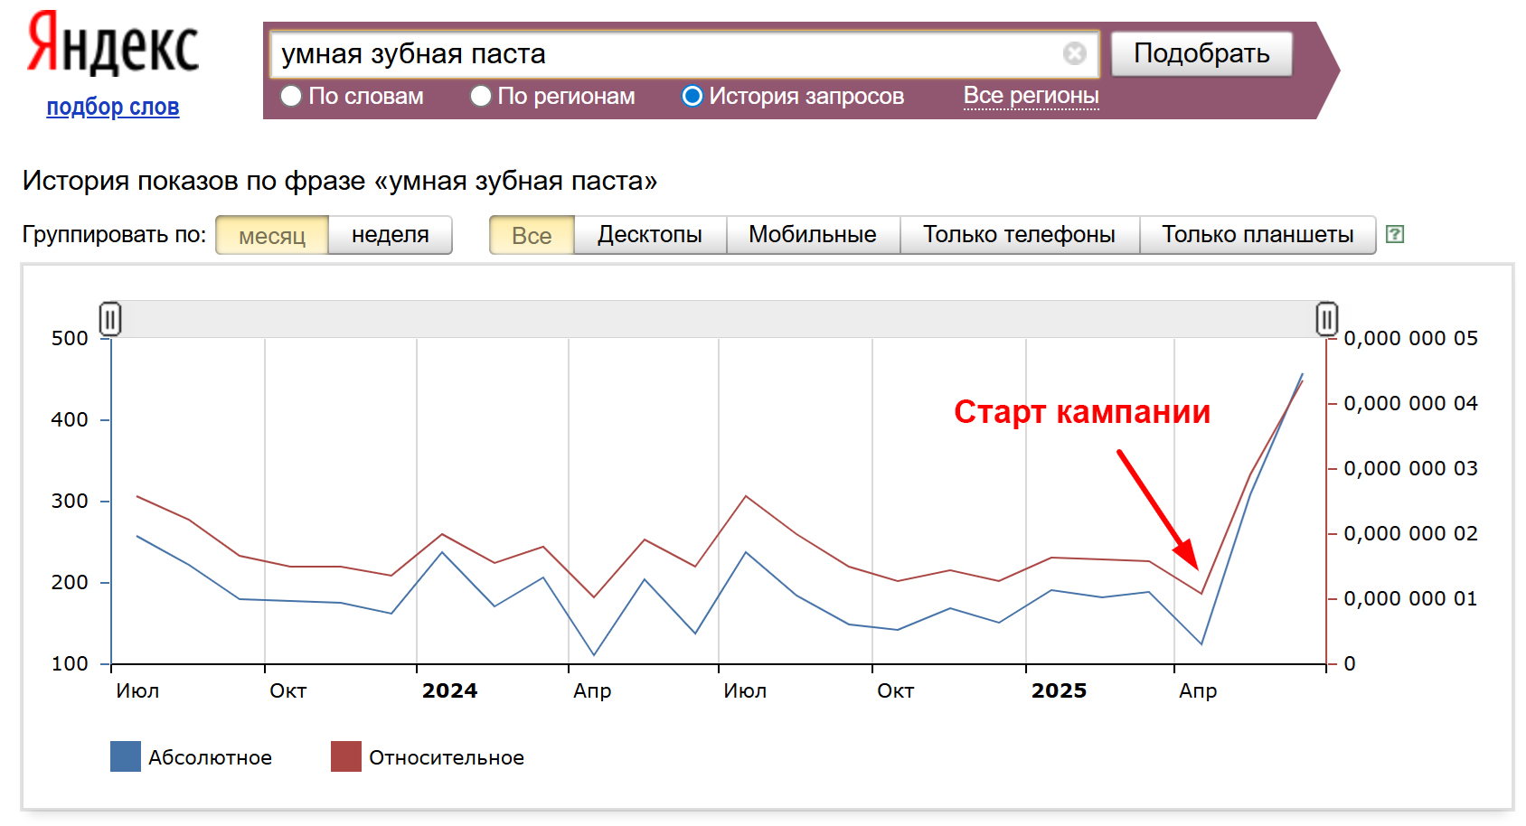Switch to the Мобильные tab
1526x826 pixels.
pos(813,235)
